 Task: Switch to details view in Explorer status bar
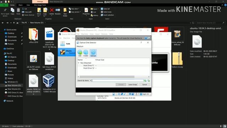tap(221, 126)
